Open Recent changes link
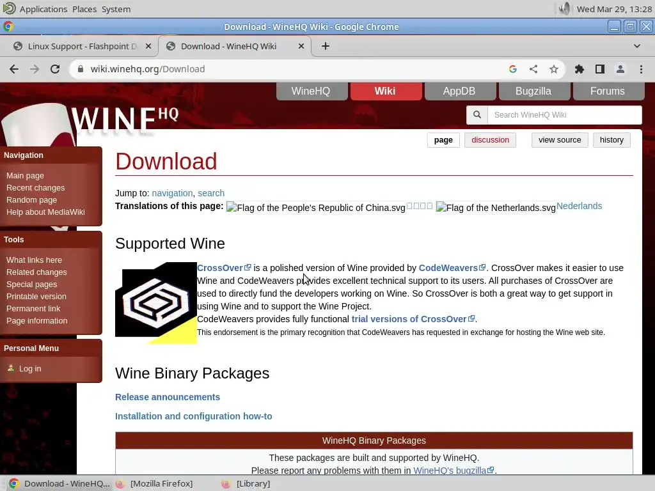This screenshot has width=655, height=491. coord(36,188)
